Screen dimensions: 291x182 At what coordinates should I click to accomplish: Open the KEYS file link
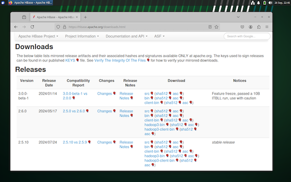point(70,60)
